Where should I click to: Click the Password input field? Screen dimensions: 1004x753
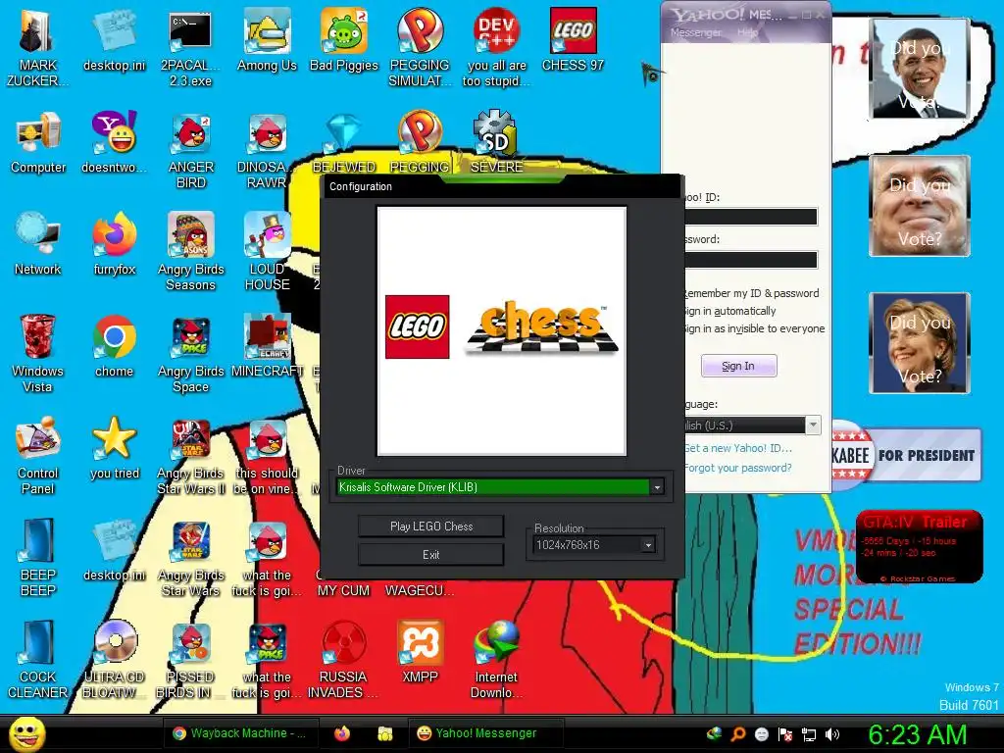[x=751, y=259]
